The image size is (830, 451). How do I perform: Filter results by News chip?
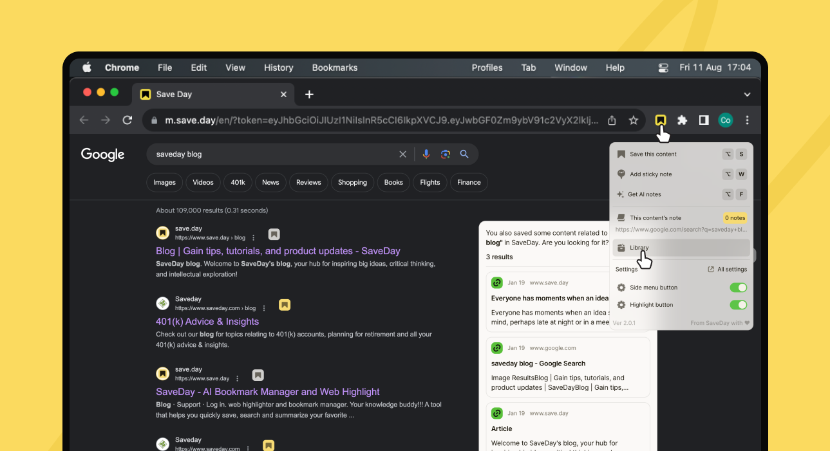coord(270,183)
